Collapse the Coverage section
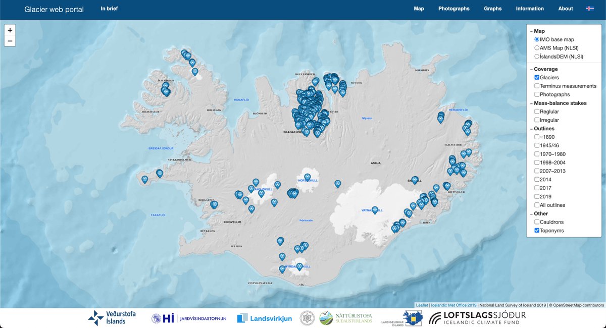This screenshot has height=328, width=606. tap(532, 69)
